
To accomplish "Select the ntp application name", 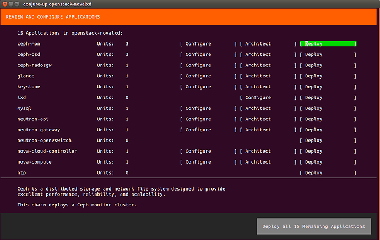I will coord(21,173).
